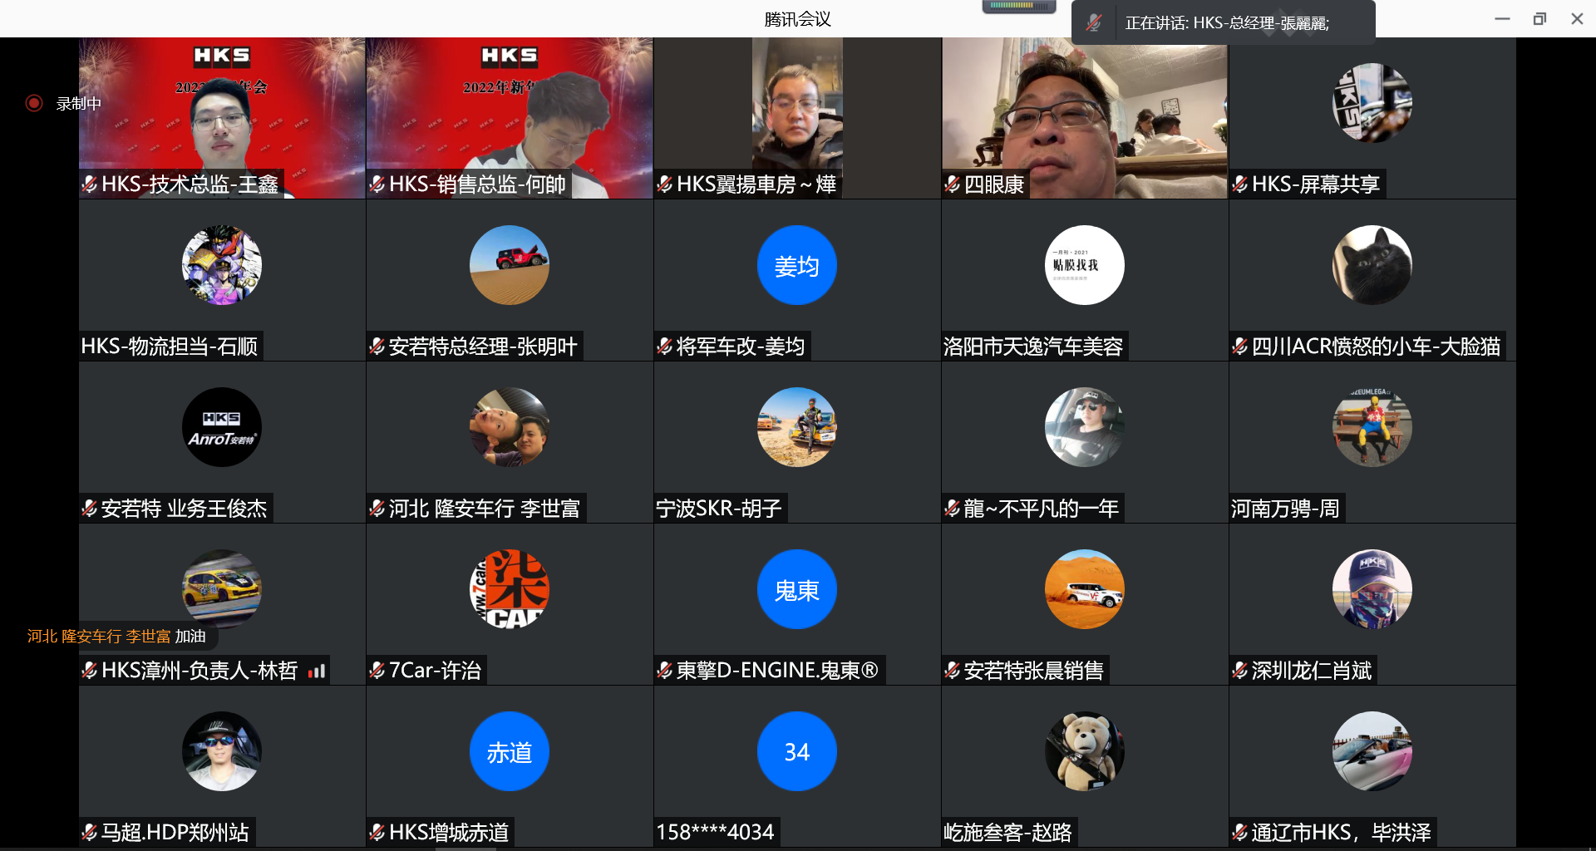Click the 姜均 blue avatar circle
The height and width of the screenshot is (851, 1596).
pos(796,265)
